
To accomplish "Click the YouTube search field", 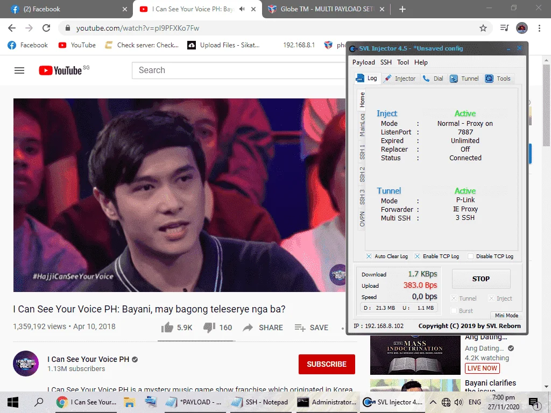I will point(239,70).
